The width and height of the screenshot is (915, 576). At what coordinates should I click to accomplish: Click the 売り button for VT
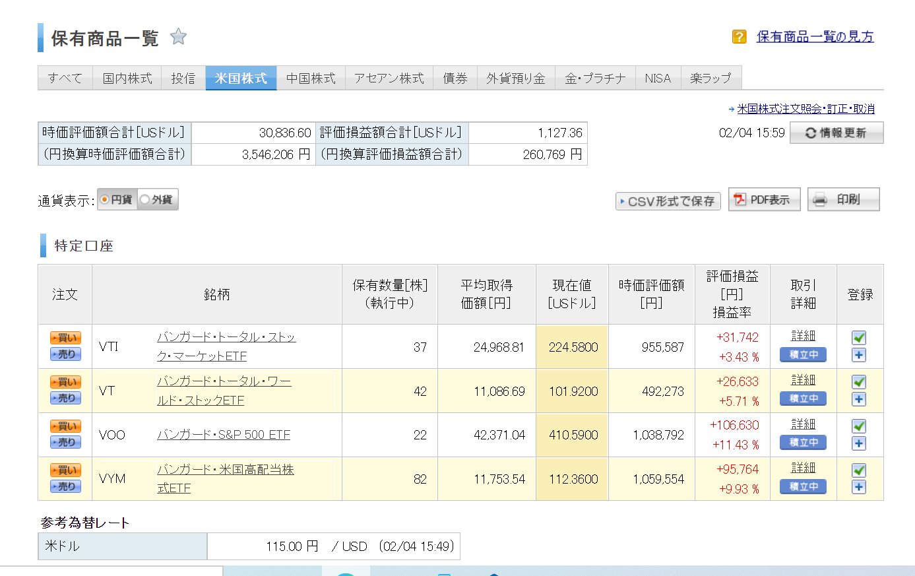pyautogui.click(x=65, y=399)
